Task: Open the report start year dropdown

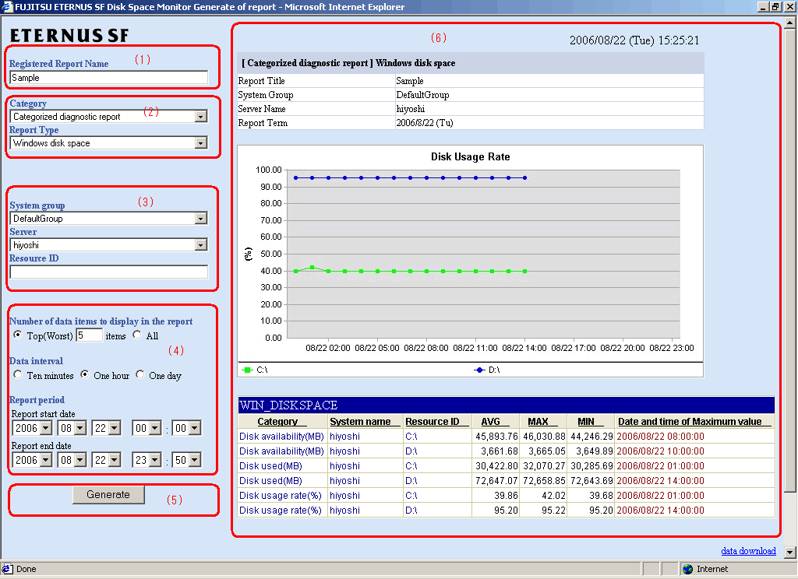Action: tap(46, 428)
